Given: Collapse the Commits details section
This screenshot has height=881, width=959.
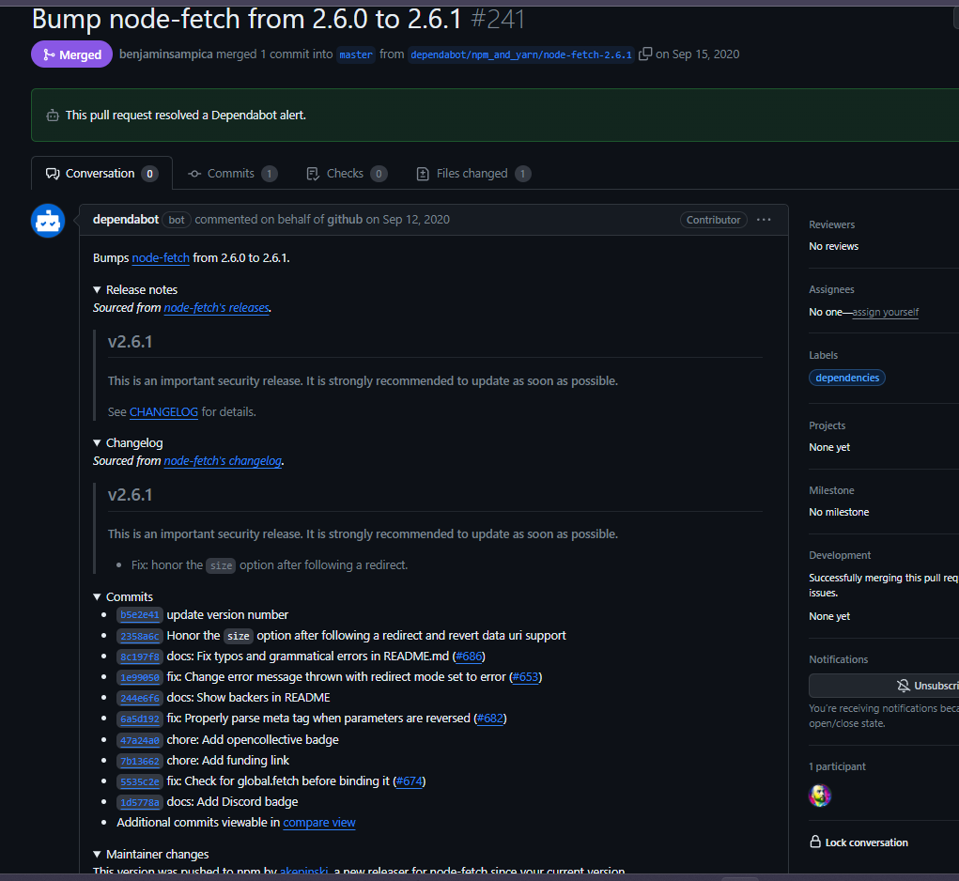Looking at the screenshot, I should 124,596.
